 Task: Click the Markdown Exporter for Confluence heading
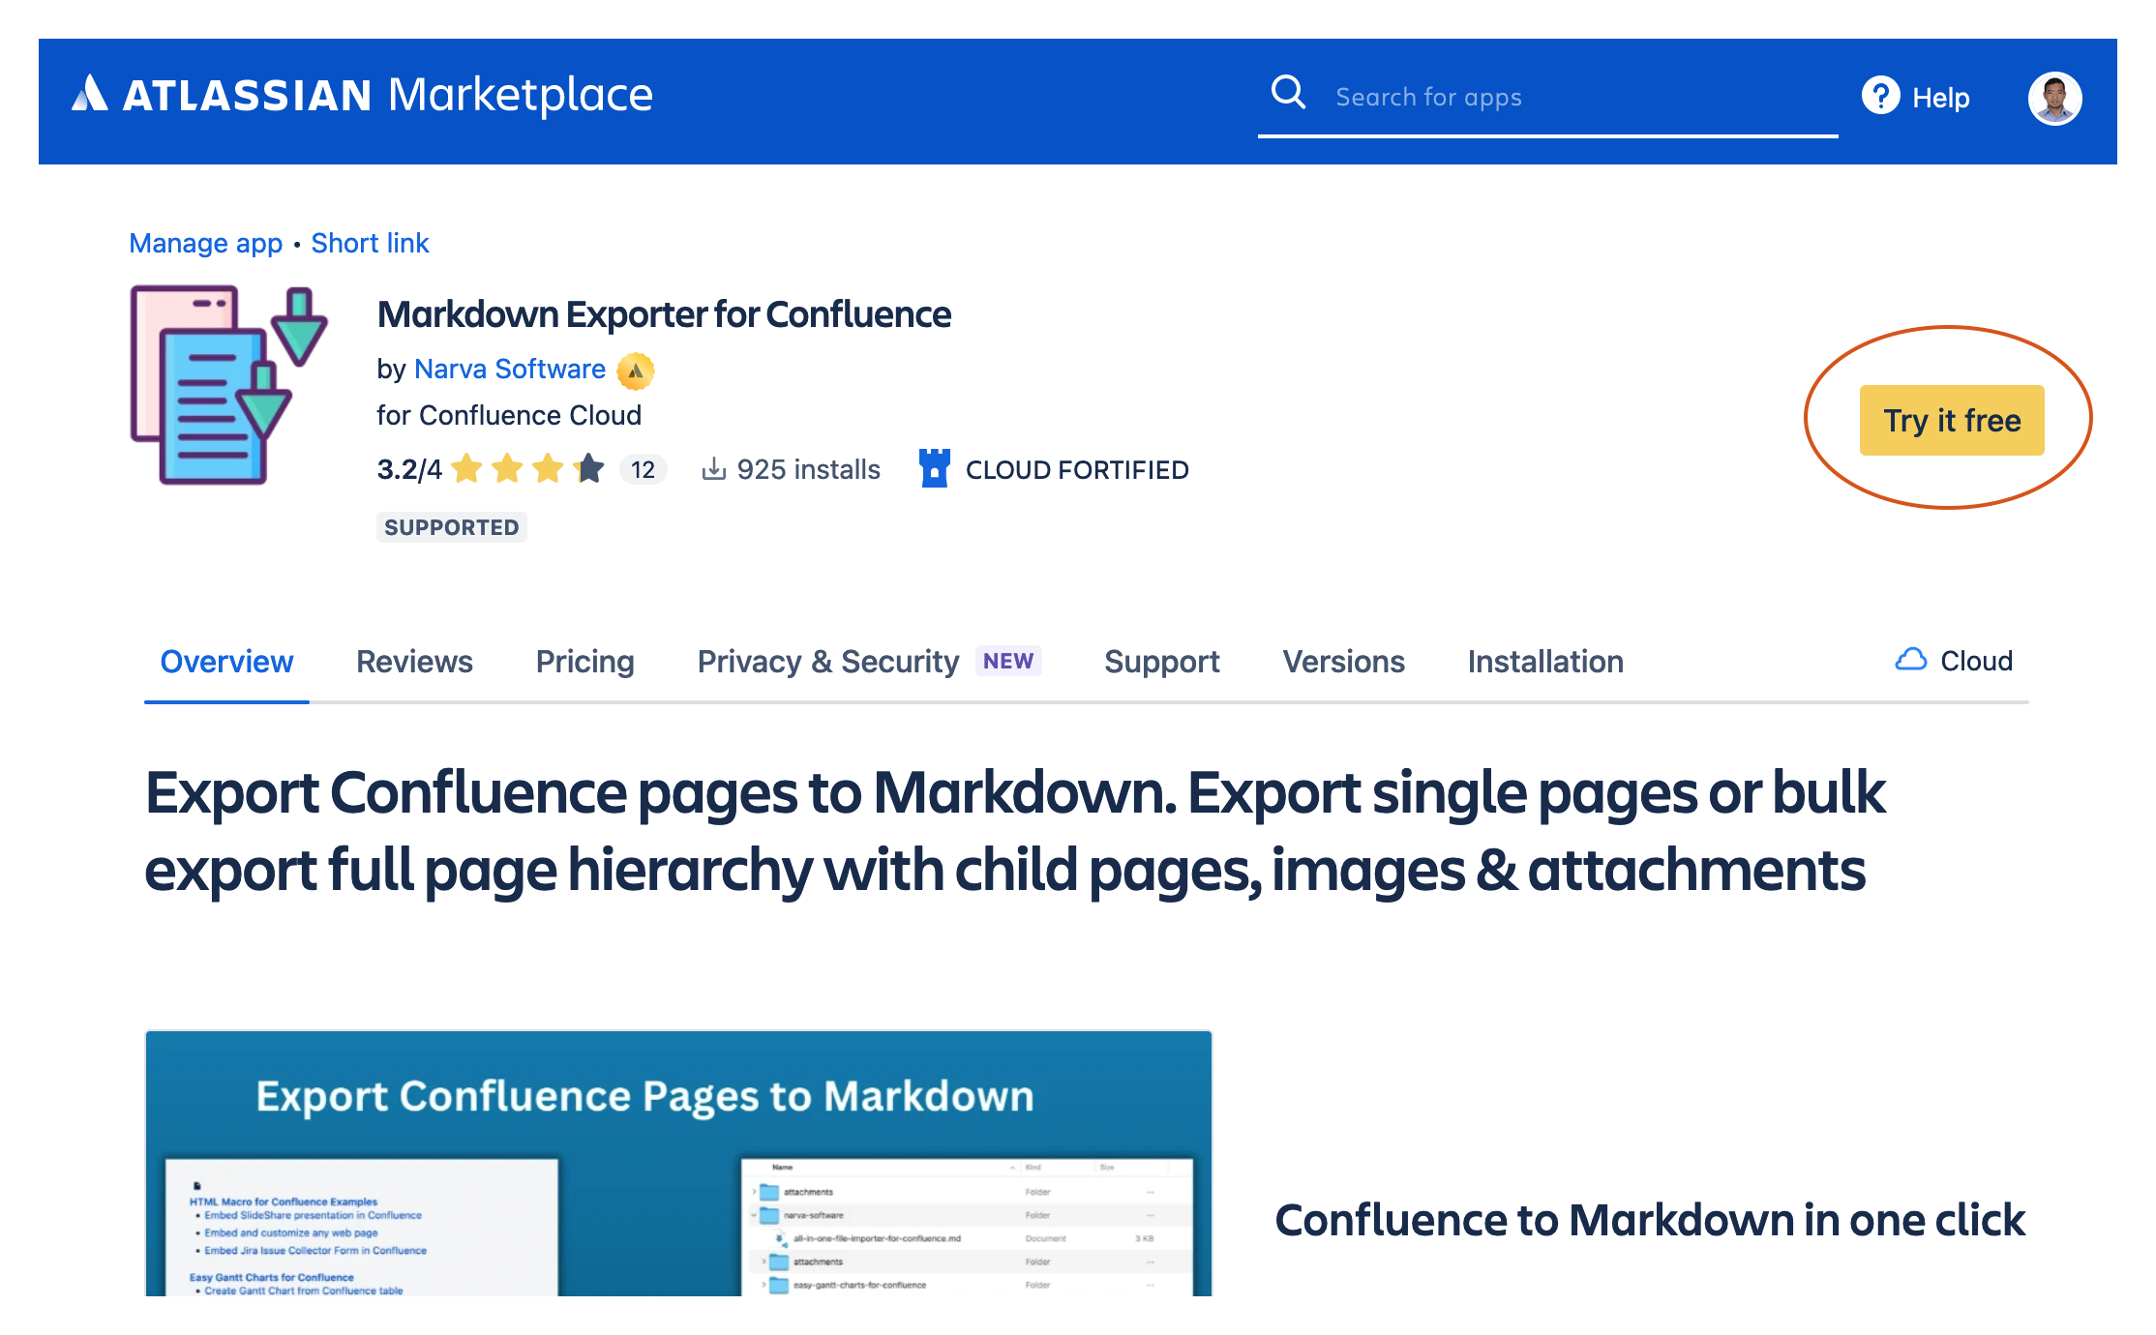(x=664, y=314)
